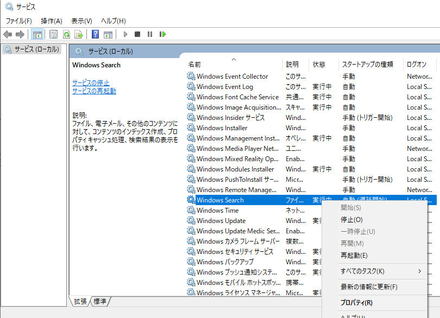Open the 操作(A) menu
This screenshot has width=440, height=318.
(52, 21)
